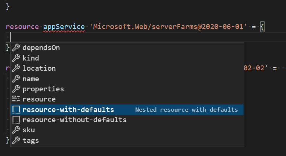Click the wrench icon beside sku
The width and height of the screenshot is (286, 156).
16,130
